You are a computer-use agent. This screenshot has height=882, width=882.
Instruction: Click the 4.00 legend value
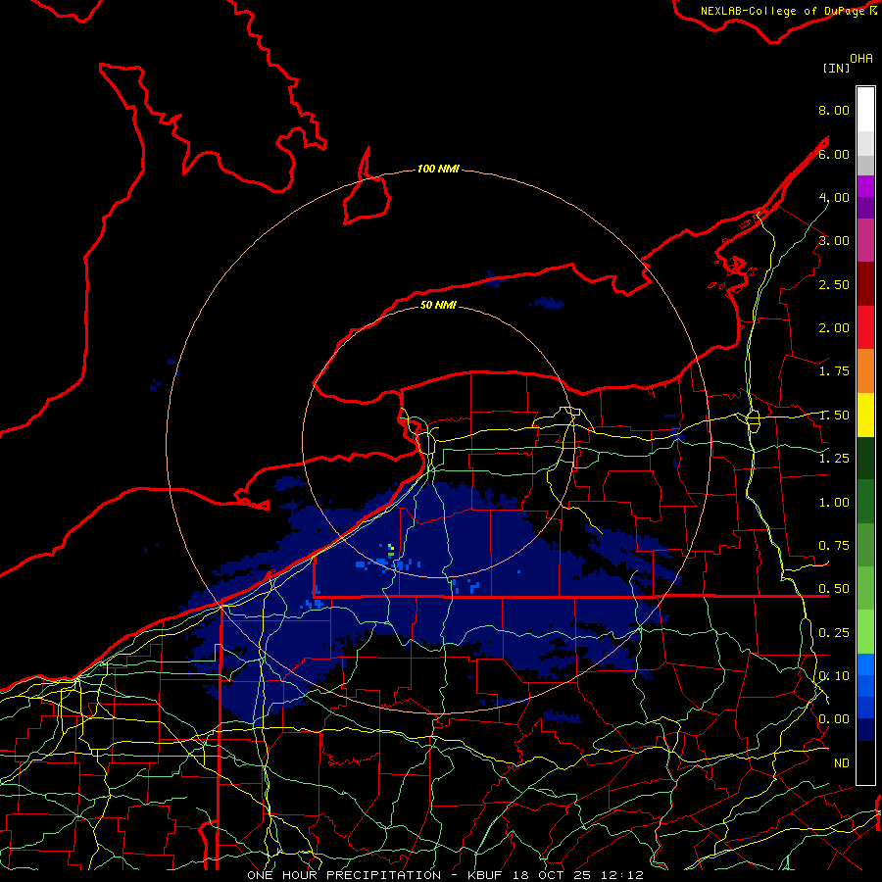[x=834, y=197]
